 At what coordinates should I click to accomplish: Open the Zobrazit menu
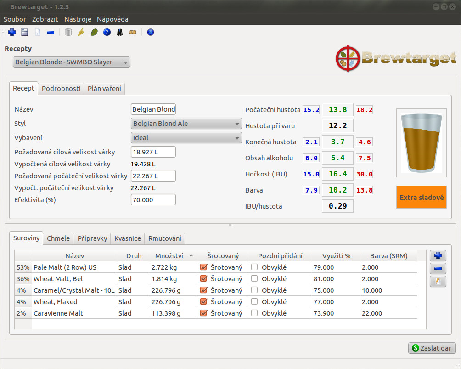pos(45,19)
